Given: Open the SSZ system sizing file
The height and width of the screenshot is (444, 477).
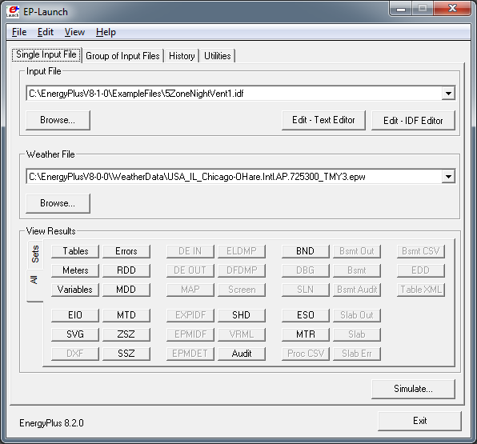Looking at the screenshot, I should tap(126, 354).
